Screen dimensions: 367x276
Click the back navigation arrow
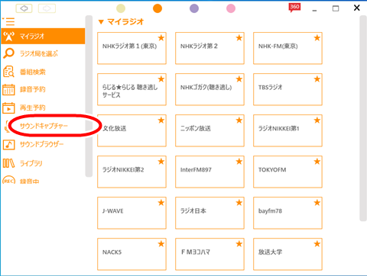[x=24, y=8]
